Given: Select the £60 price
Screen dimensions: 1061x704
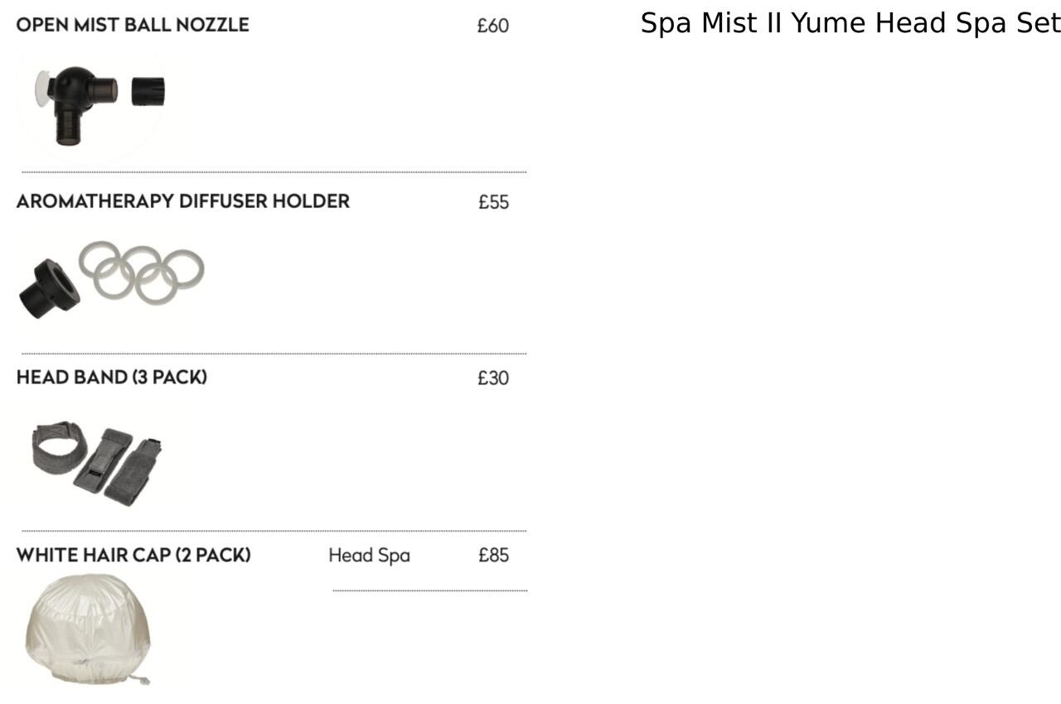Looking at the screenshot, I should 493,26.
